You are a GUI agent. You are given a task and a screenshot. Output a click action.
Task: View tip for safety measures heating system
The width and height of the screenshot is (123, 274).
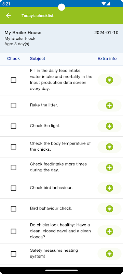pyautogui.click(x=109, y=254)
